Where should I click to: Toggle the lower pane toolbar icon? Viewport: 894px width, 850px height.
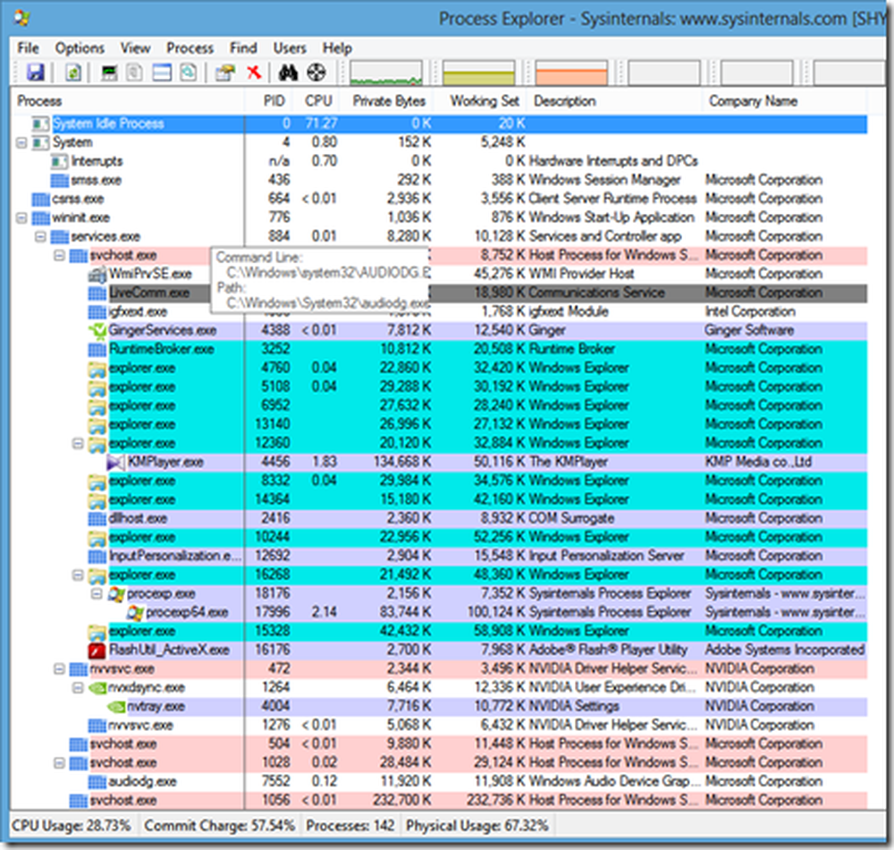click(x=162, y=72)
